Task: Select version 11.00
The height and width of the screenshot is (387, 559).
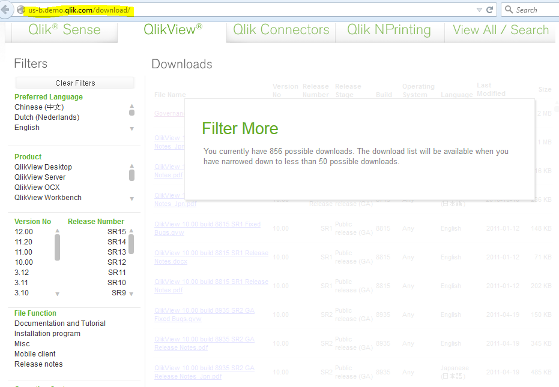Action: (23, 252)
